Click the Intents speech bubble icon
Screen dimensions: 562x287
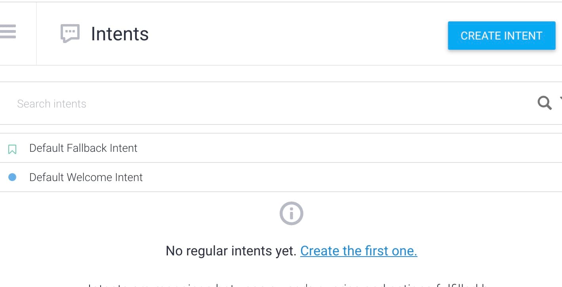tap(70, 34)
